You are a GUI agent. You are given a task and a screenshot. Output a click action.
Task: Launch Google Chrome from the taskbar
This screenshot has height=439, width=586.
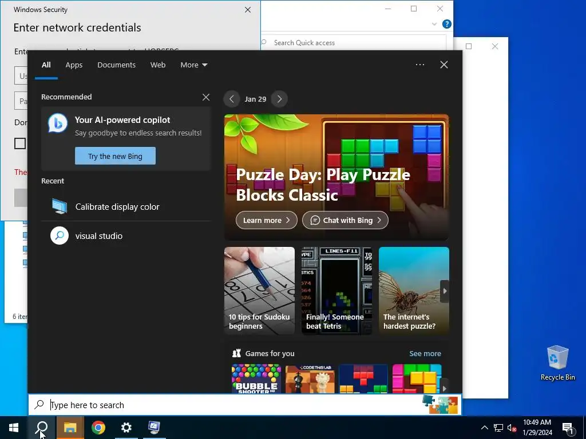coord(98,428)
